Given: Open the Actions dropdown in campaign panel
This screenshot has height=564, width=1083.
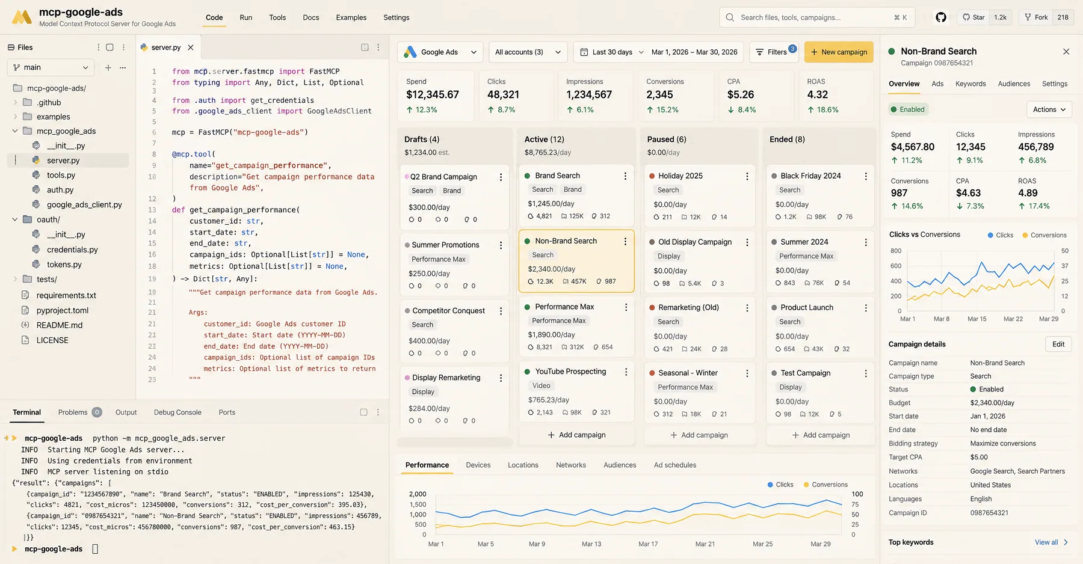Looking at the screenshot, I should [1049, 109].
